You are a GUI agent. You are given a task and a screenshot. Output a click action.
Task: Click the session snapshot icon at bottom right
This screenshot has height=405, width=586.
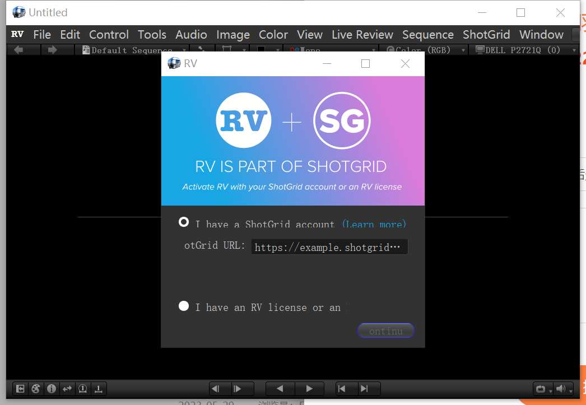[541, 388]
